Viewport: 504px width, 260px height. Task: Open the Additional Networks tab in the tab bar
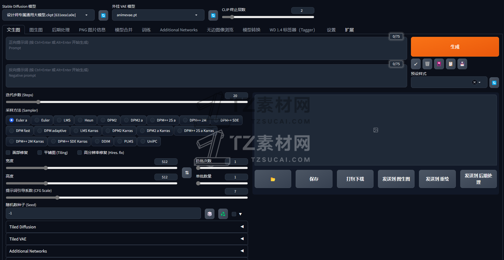[x=179, y=30]
